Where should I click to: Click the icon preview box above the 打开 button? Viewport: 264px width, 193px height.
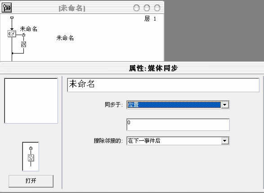[x=31, y=157]
